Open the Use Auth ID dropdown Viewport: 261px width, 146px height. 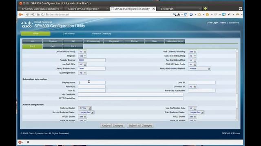click(192, 86)
